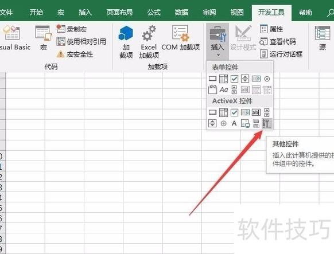Click 属性 properties button

[x=271, y=29]
